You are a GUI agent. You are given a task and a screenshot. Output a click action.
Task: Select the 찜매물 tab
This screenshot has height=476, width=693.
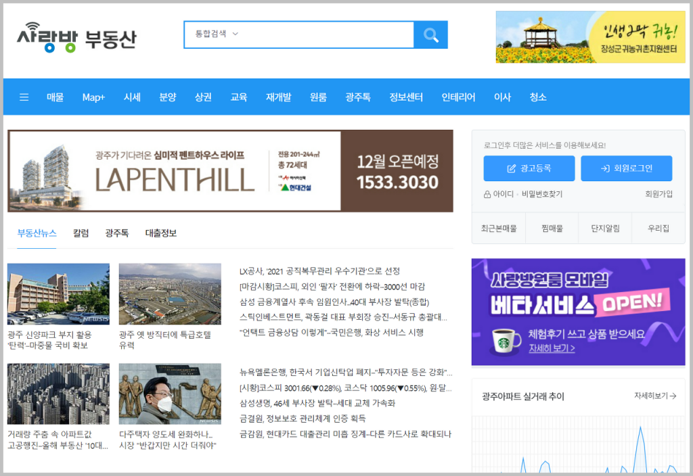click(x=552, y=229)
